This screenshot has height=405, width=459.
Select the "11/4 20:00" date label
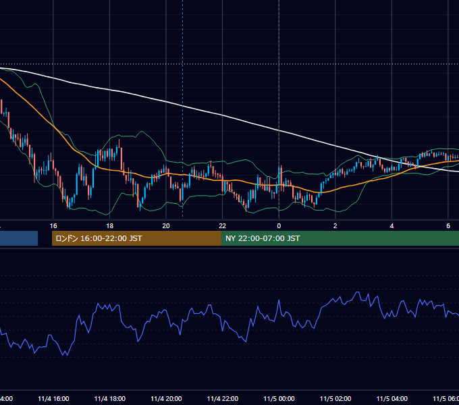click(x=166, y=398)
